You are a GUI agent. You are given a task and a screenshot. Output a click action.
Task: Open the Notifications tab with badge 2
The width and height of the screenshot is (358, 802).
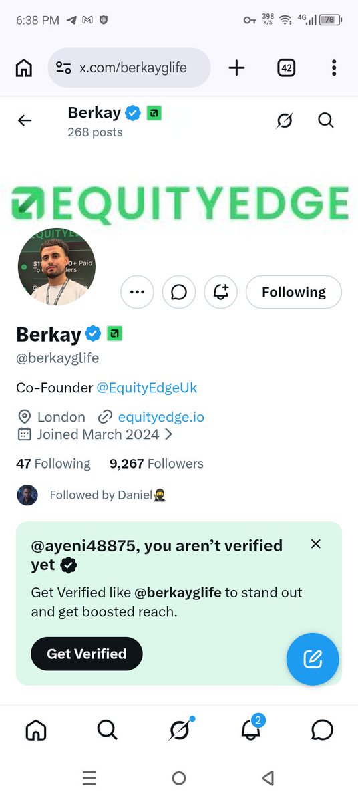[x=250, y=730]
